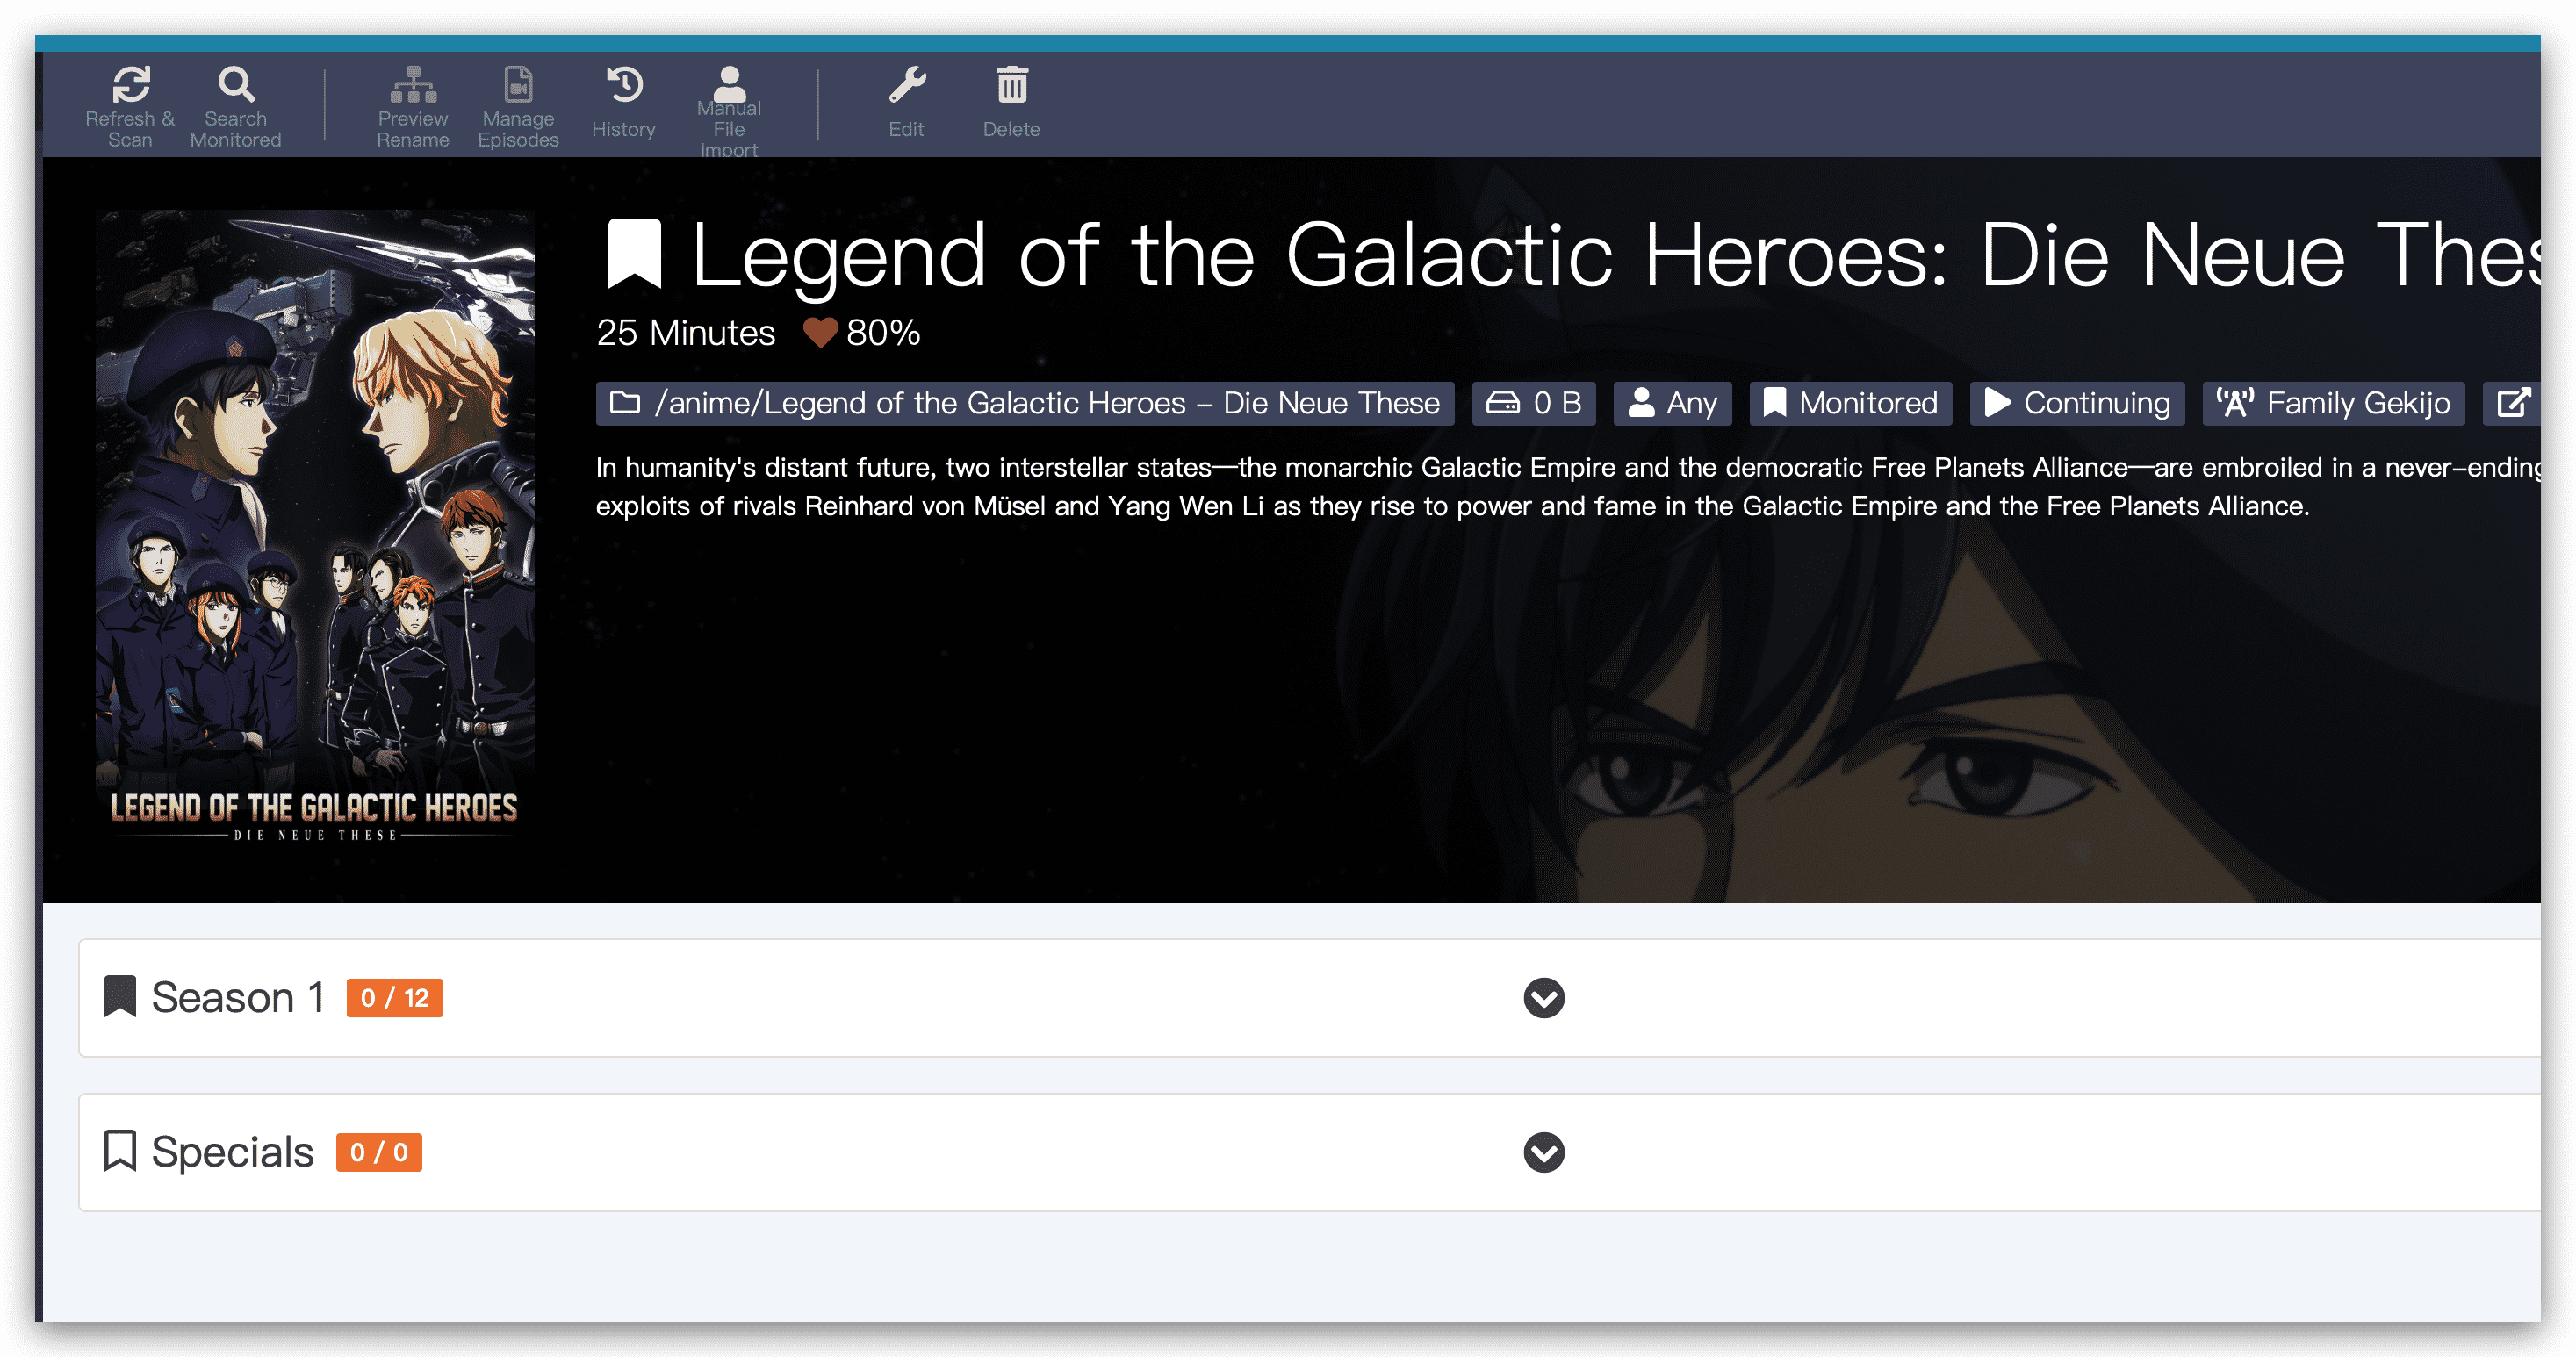This screenshot has width=2576, height=1357.
Task: Click the Any quality profile label
Action: 1672,403
